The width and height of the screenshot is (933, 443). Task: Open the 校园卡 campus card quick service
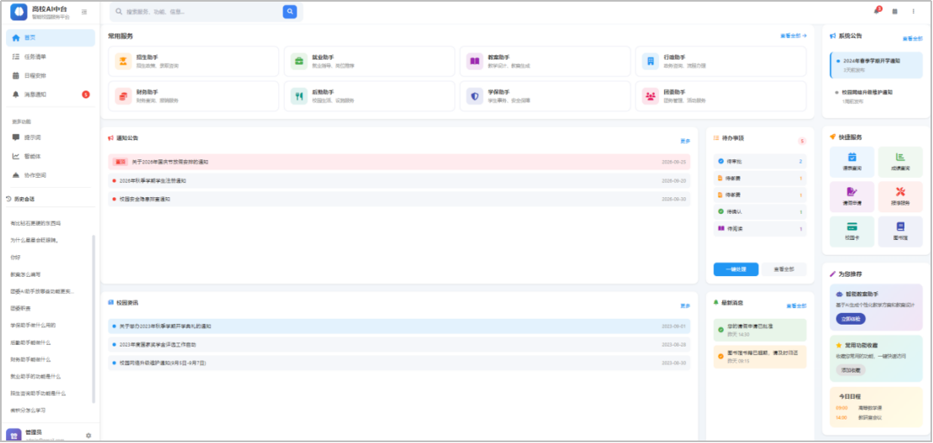click(851, 231)
